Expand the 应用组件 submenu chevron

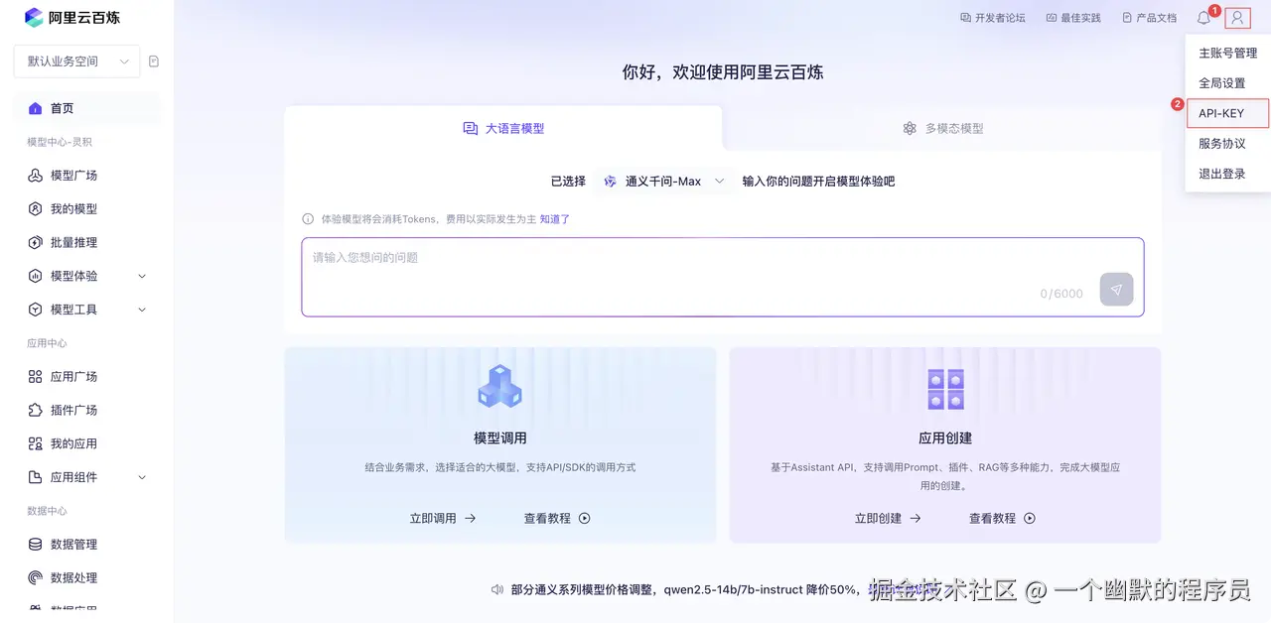(142, 477)
